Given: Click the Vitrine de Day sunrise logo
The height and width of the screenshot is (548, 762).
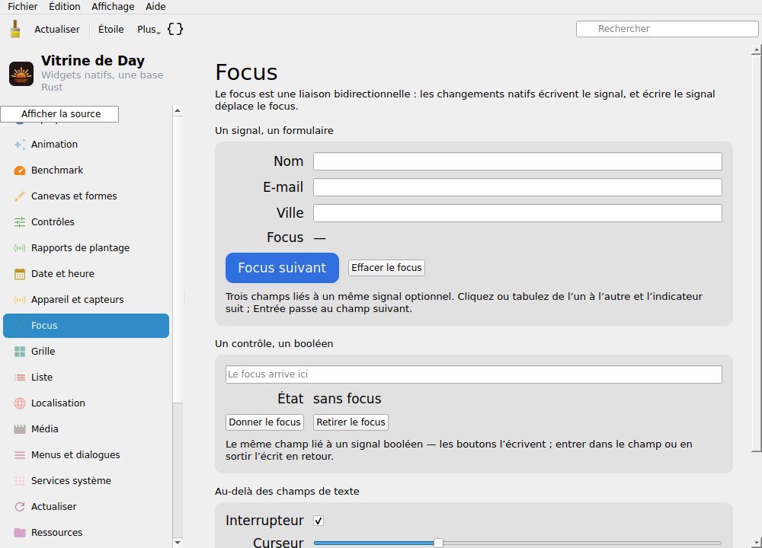Looking at the screenshot, I should [21, 74].
